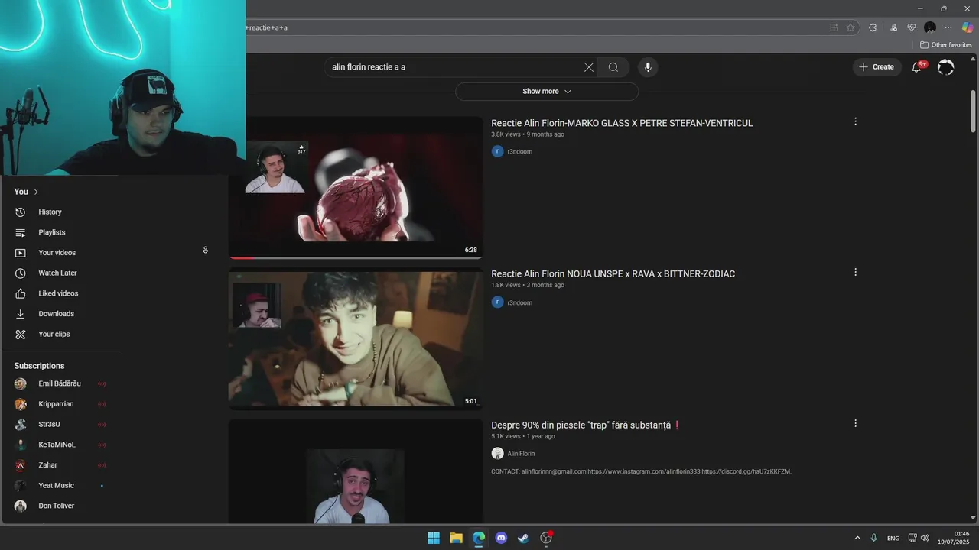Click the Create button
Viewport: 979px width, 550px height.
click(877, 67)
